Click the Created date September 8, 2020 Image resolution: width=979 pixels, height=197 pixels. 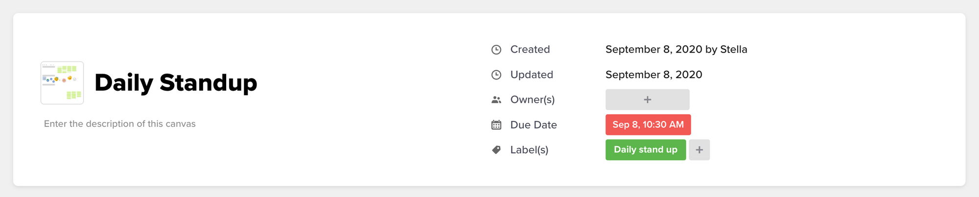pos(653,49)
